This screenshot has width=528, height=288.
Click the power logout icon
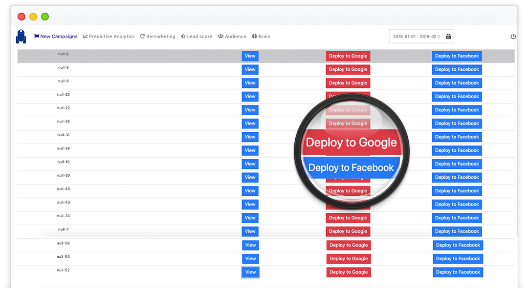click(x=513, y=36)
